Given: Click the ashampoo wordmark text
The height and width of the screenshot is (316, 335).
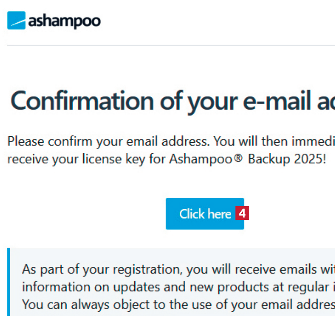Looking at the screenshot, I should (64, 21).
